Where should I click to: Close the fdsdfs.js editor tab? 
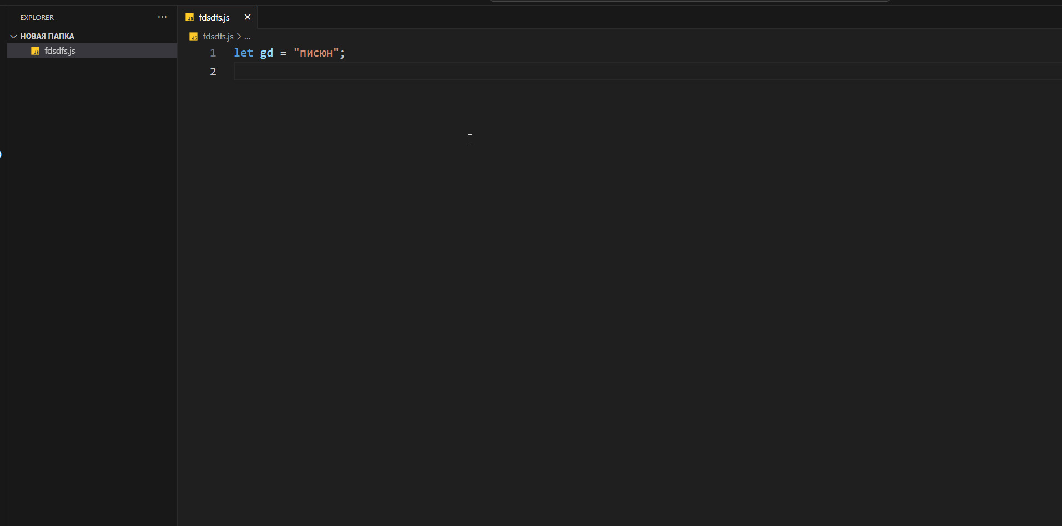coord(248,17)
